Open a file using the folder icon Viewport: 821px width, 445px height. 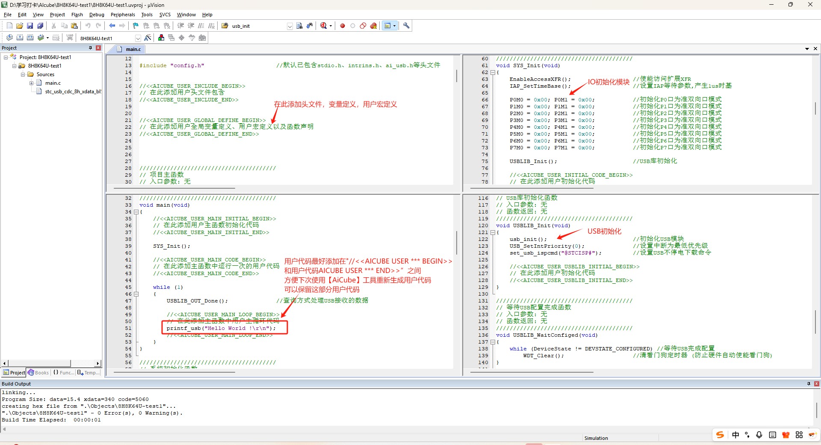[20, 26]
